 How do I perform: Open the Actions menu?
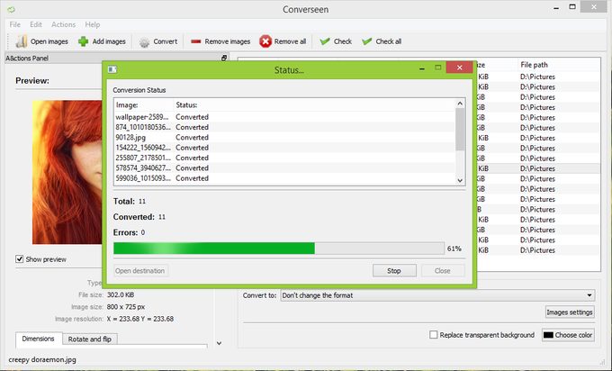pos(63,24)
